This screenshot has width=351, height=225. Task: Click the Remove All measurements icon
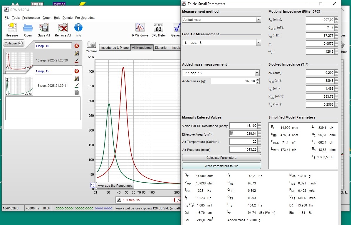coord(63,28)
